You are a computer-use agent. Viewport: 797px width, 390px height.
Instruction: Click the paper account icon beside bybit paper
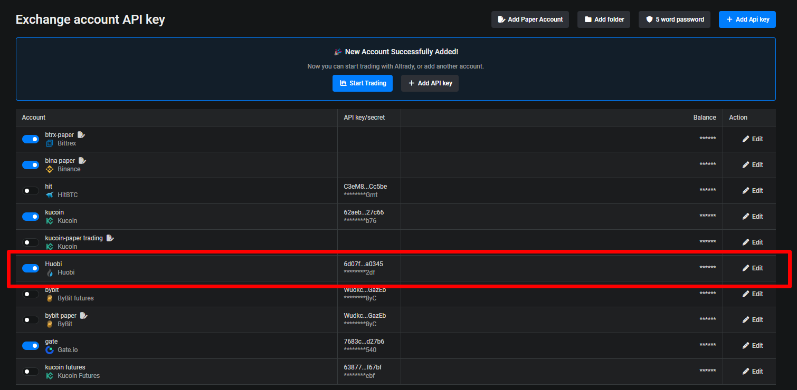pos(84,315)
